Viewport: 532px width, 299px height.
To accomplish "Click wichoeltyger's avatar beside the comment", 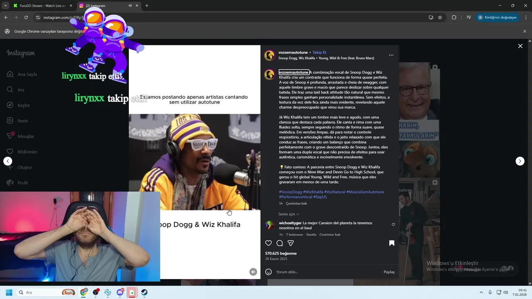I will [x=270, y=225].
